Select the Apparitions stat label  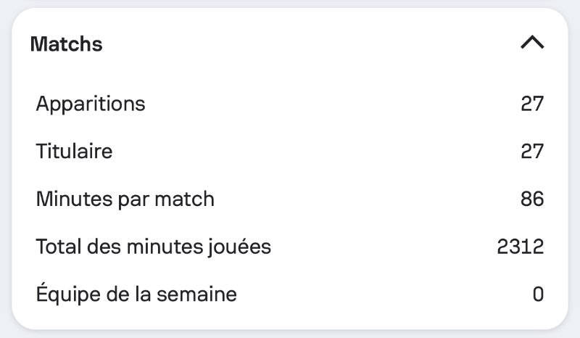[91, 104]
